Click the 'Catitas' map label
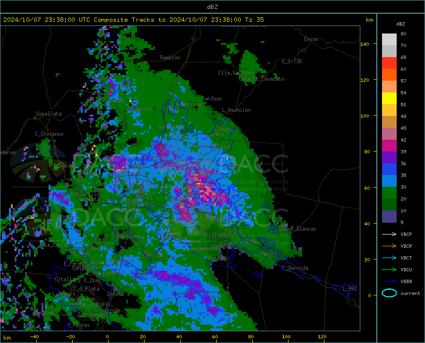The height and width of the screenshot is (343, 425). 269,254
